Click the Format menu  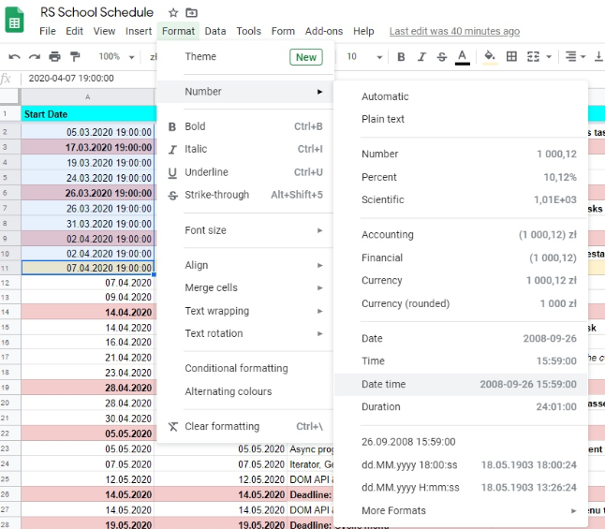(178, 31)
